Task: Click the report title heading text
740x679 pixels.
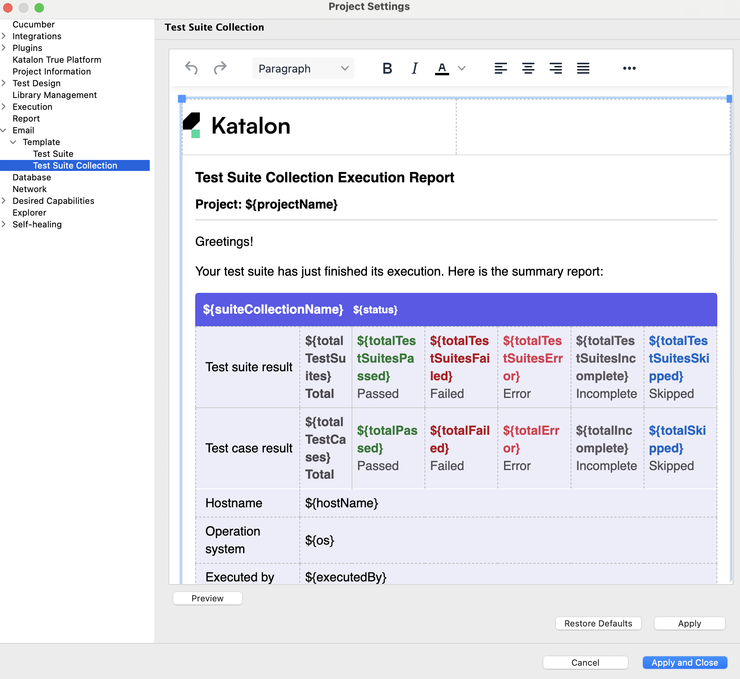Action: pyautogui.click(x=325, y=178)
